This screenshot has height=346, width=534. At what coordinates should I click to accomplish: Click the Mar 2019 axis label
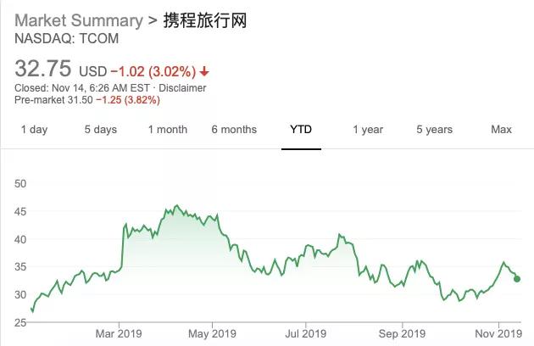(x=119, y=333)
